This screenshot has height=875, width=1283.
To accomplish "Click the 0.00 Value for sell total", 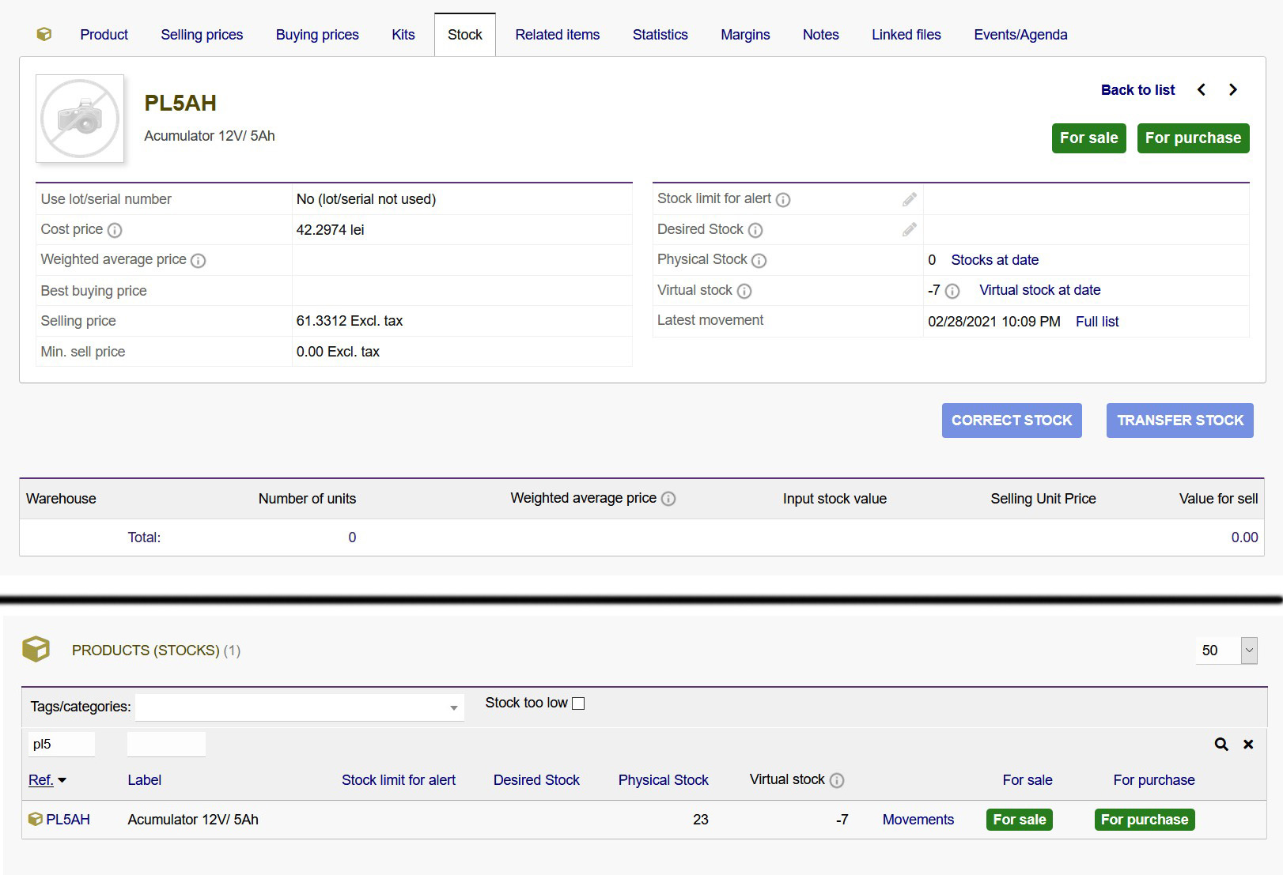I will [1244, 537].
